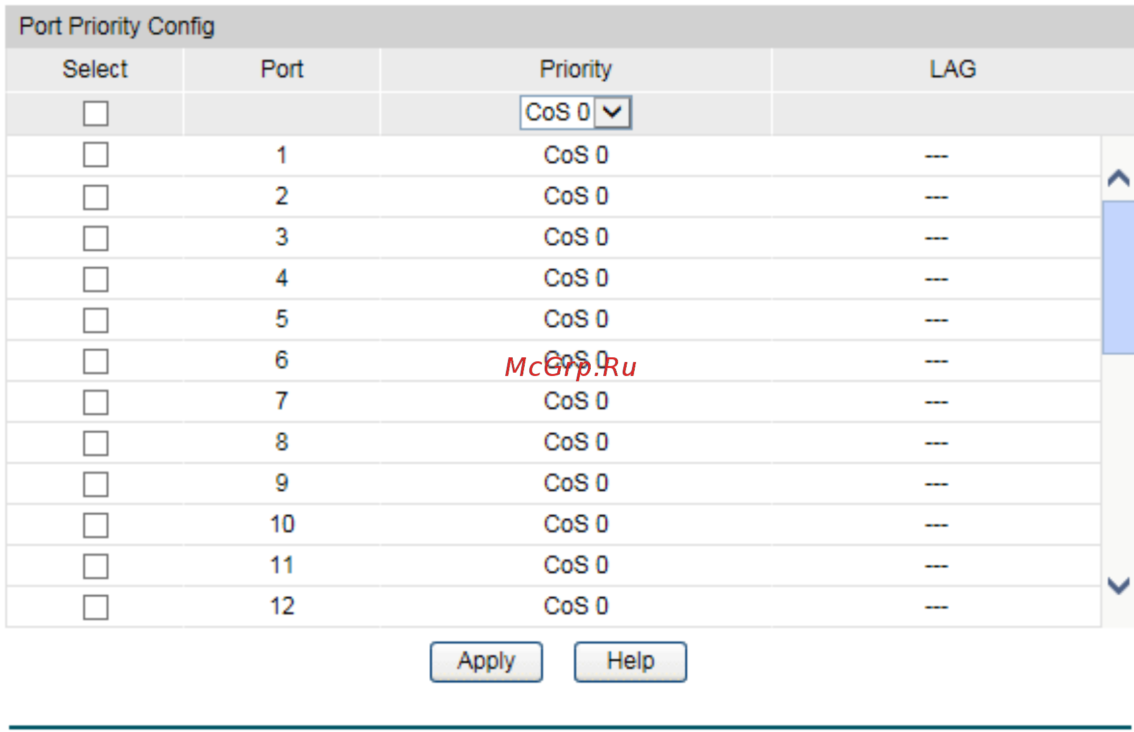Click the scrollbar track below the thumb
This screenshot has height=732, width=1134.
1118,460
